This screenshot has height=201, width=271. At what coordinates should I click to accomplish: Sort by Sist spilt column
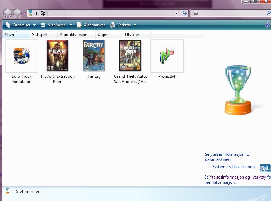click(x=44, y=35)
